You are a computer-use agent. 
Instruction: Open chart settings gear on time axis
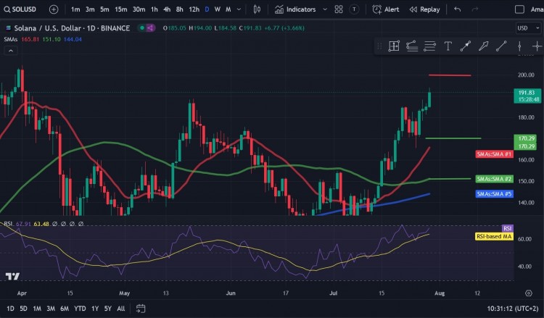pos(528,293)
